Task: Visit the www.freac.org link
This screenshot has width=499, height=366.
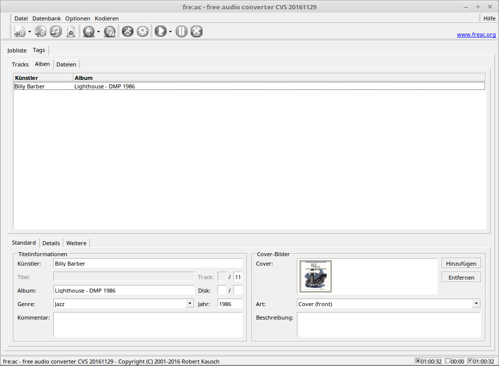Action: pyautogui.click(x=476, y=35)
